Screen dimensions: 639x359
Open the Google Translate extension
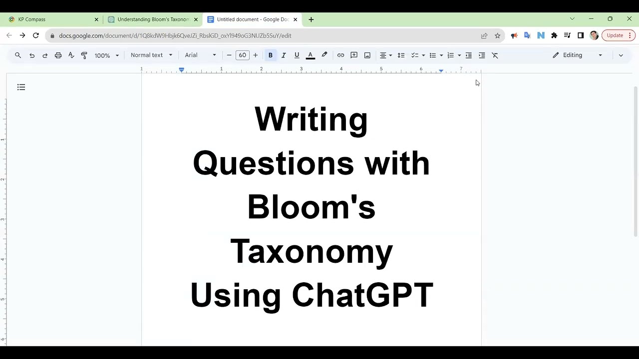pyautogui.click(x=527, y=35)
